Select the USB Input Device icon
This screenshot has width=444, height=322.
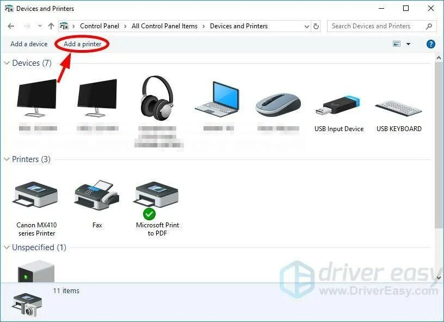pos(338,106)
